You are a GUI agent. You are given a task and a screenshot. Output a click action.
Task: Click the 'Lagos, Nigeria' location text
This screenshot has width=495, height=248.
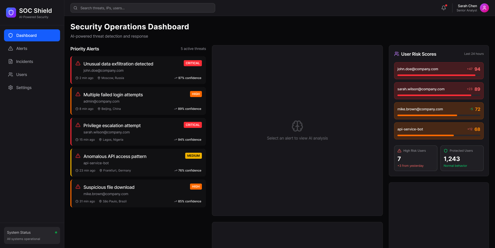click(113, 140)
